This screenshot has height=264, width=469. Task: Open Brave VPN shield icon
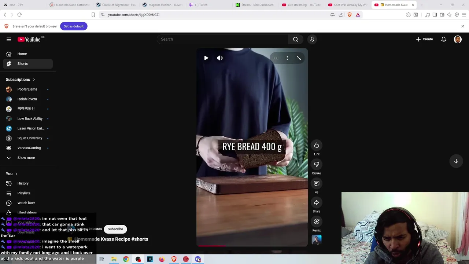pyautogui.click(x=457, y=15)
